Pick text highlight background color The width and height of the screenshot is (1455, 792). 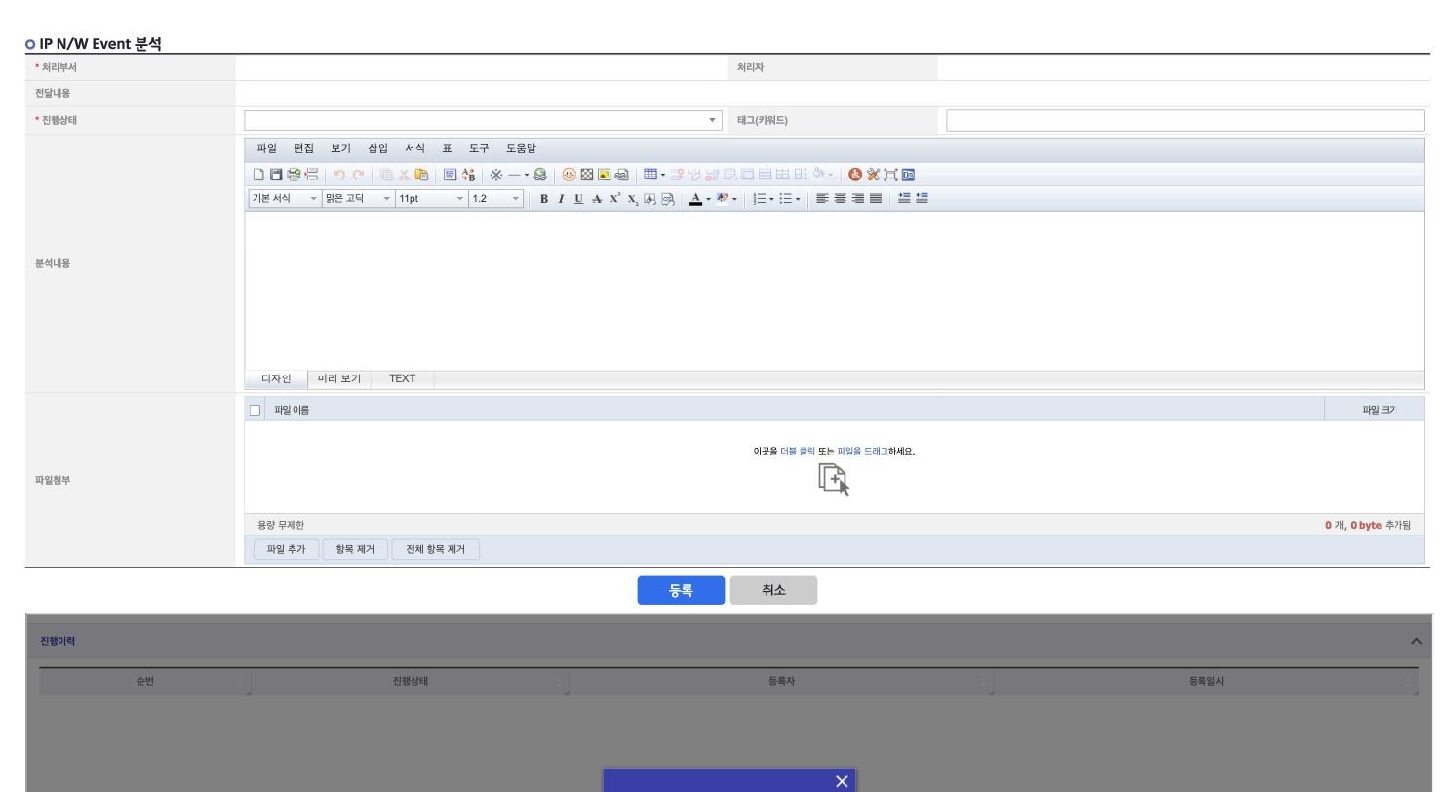[723, 199]
